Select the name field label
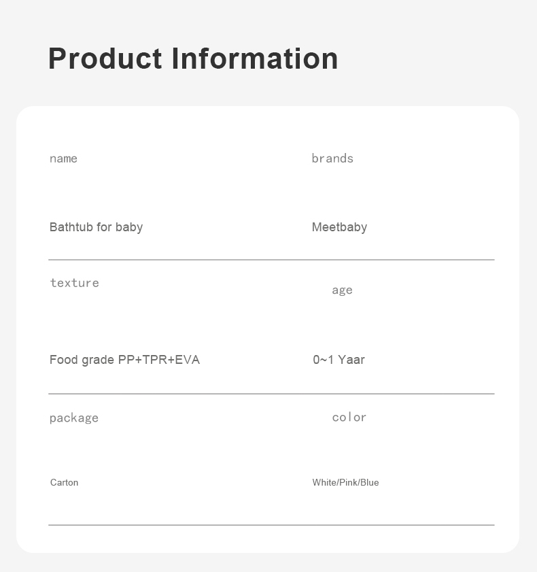Screen dimensions: 537x572 [63, 158]
